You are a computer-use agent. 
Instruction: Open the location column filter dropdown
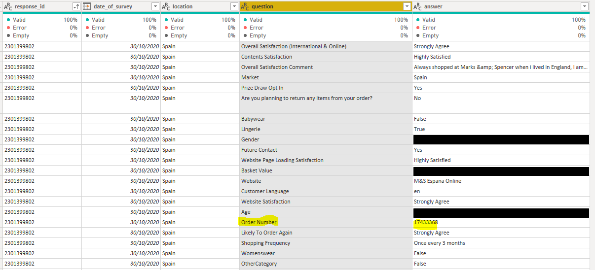pyautogui.click(x=234, y=6)
